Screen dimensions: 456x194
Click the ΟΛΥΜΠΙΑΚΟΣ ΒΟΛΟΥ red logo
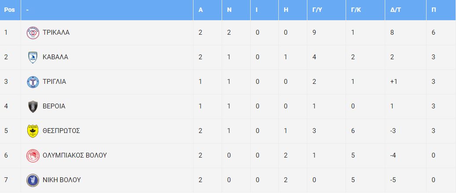tap(33, 156)
